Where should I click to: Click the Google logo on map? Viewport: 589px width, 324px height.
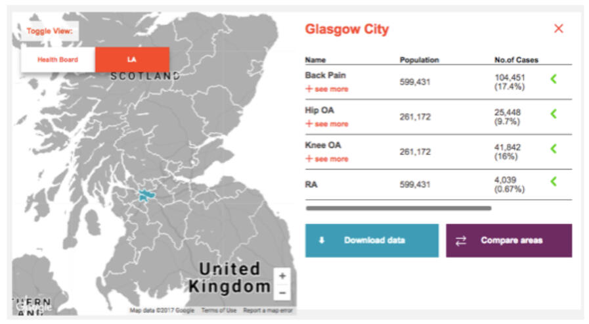pos(34,305)
